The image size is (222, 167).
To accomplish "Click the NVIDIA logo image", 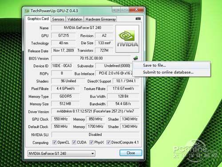I will (127, 39).
